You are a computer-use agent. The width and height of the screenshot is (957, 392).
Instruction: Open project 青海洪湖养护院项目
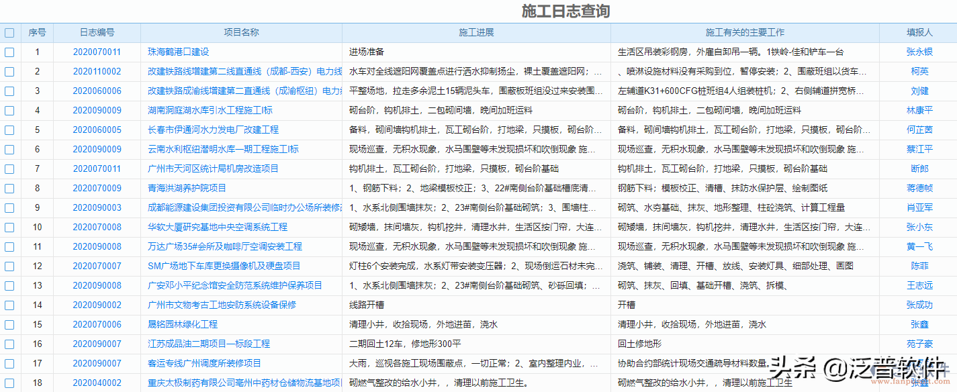click(x=187, y=188)
